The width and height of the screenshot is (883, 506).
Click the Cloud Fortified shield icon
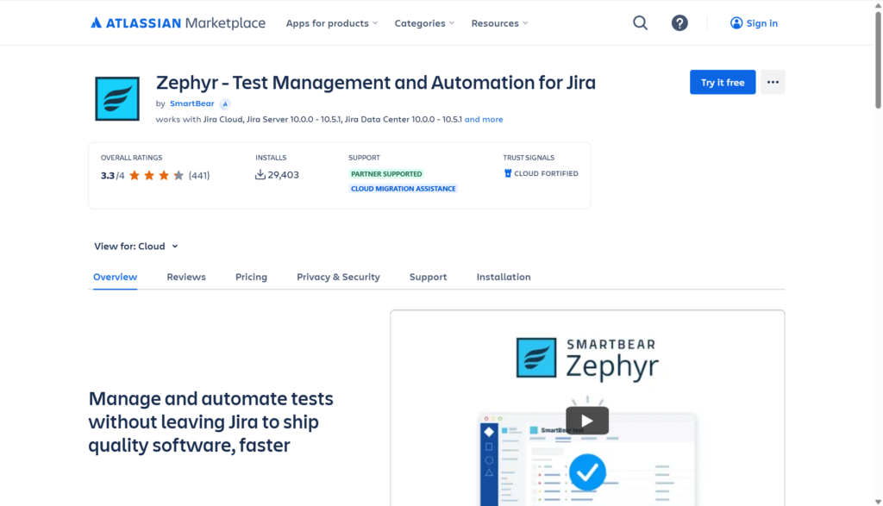508,173
